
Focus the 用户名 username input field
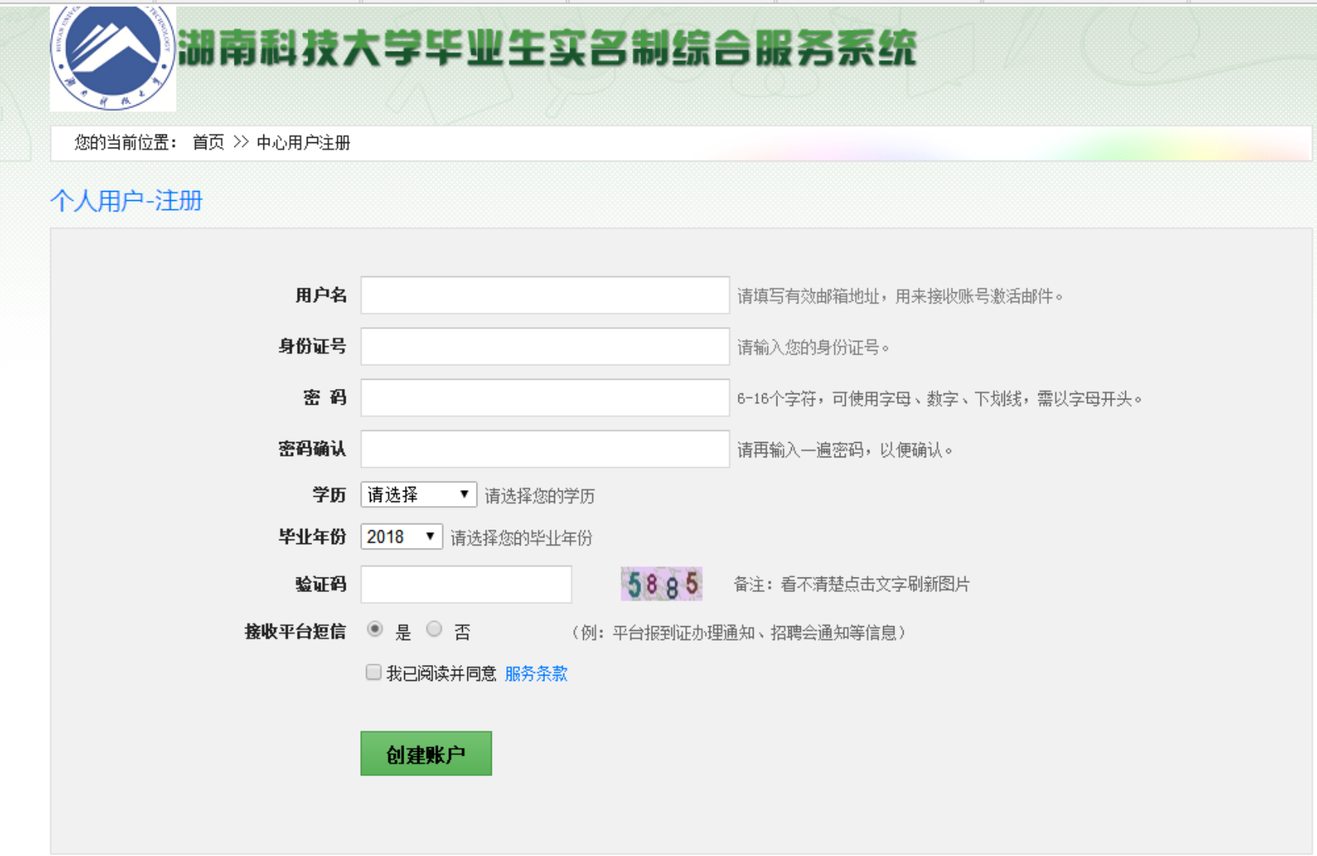coord(544,295)
